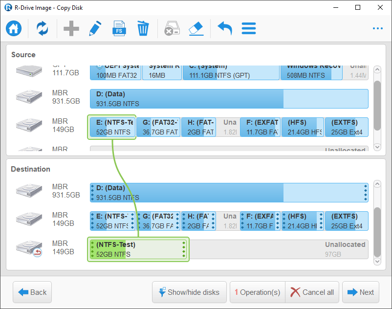
Task: Click Show/hide disks button
Action: pyautogui.click(x=189, y=292)
